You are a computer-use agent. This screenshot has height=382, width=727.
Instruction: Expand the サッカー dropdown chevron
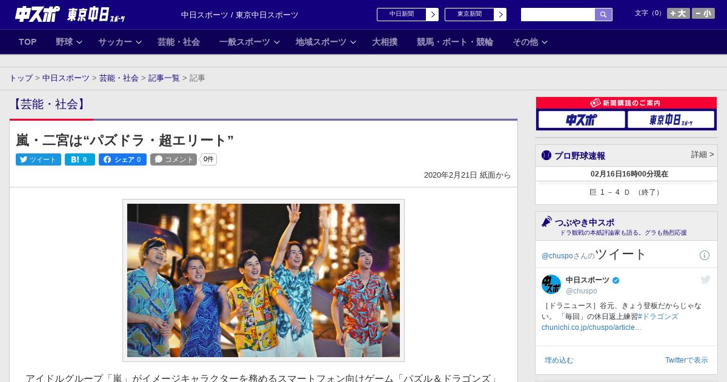click(139, 42)
